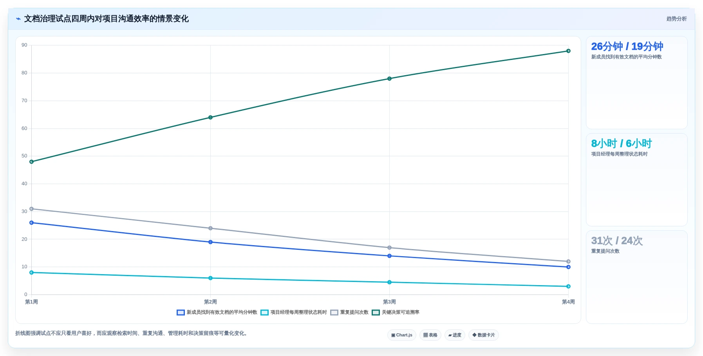
Task: Click the chart title 文档治理试点四周内对项目沟通效率的情景变化
Action: coord(107,19)
